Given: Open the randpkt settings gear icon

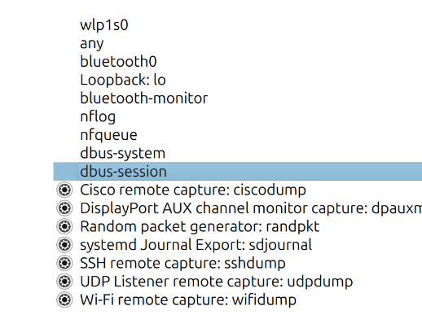Looking at the screenshot, I should coord(64,226).
